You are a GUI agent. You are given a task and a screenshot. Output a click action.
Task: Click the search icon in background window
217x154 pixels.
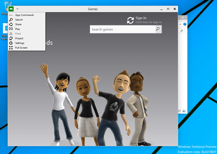tap(182, 31)
